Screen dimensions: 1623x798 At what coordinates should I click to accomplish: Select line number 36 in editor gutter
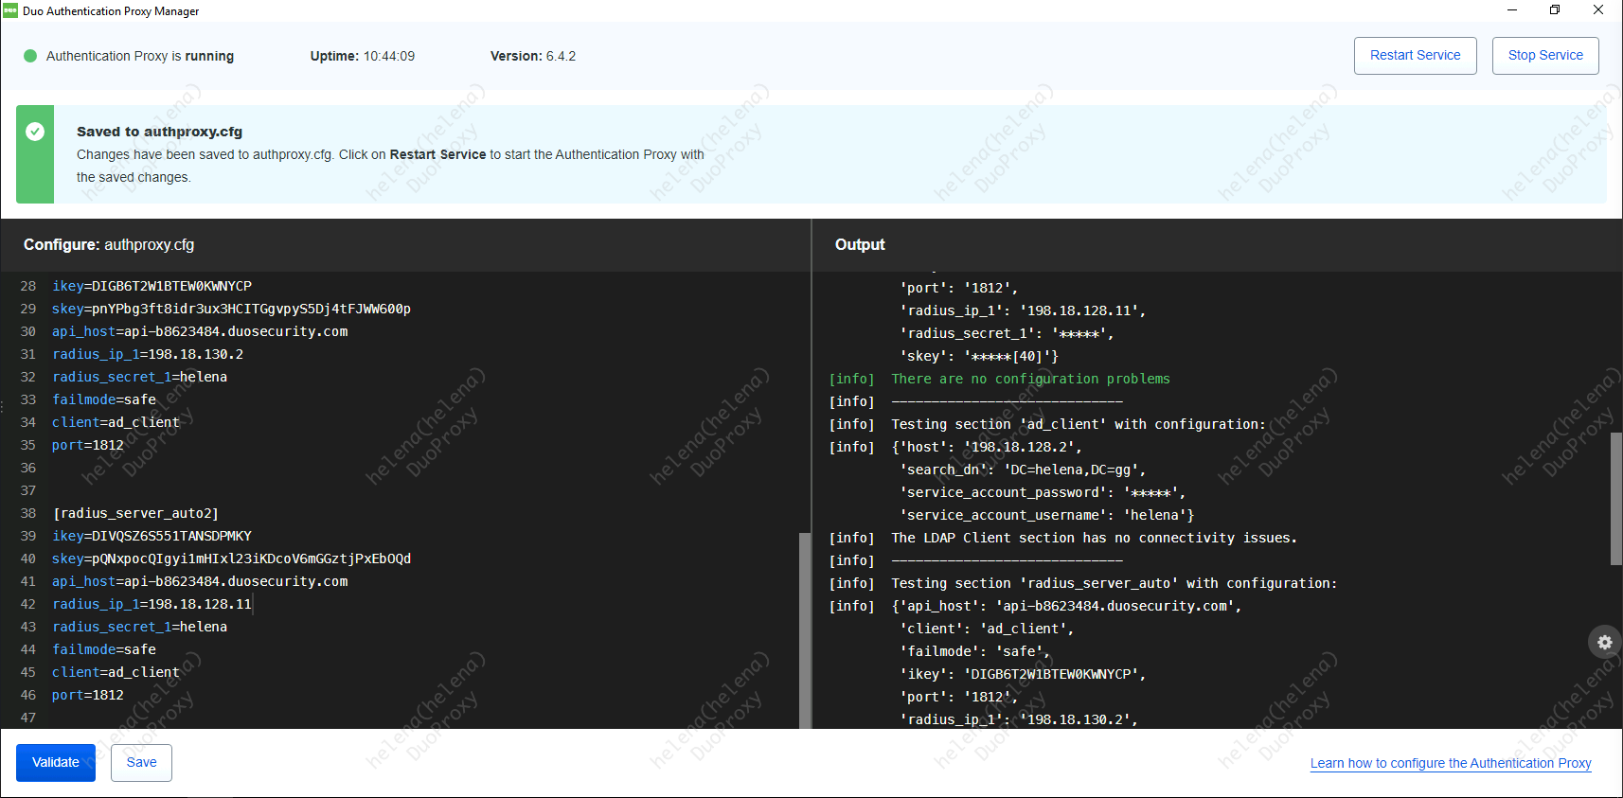(28, 468)
